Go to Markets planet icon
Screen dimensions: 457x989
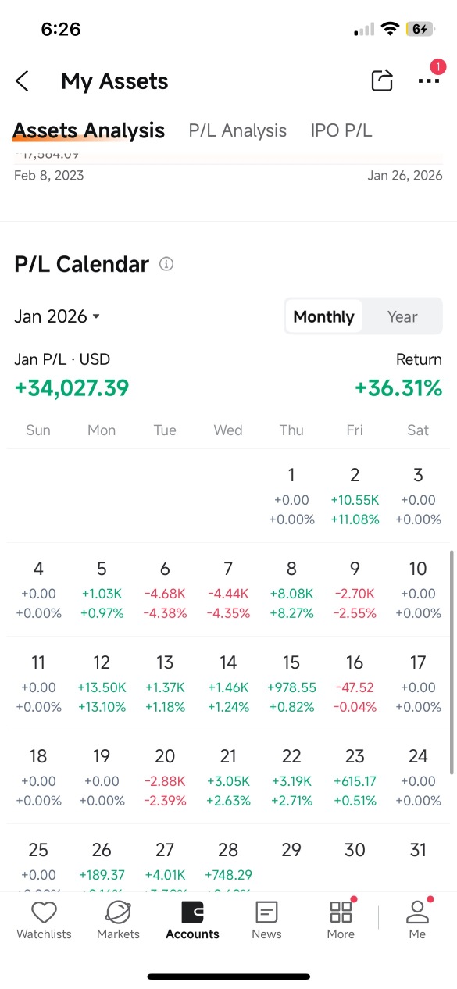tap(118, 912)
